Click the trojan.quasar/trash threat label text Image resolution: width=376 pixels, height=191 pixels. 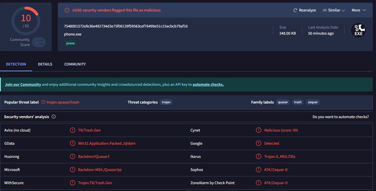[63, 102]
